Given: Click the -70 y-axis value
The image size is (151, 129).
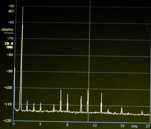Looking at the screenshot, I should [x=10, y=38].
